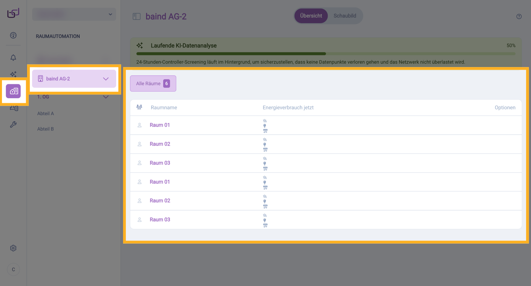
Task: Click the AI sparkle icon in sidebar
Action: 13,74
